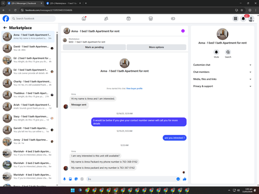Open the Ariah conversation
Screen dimensions: 259x194
pos(28,107)
